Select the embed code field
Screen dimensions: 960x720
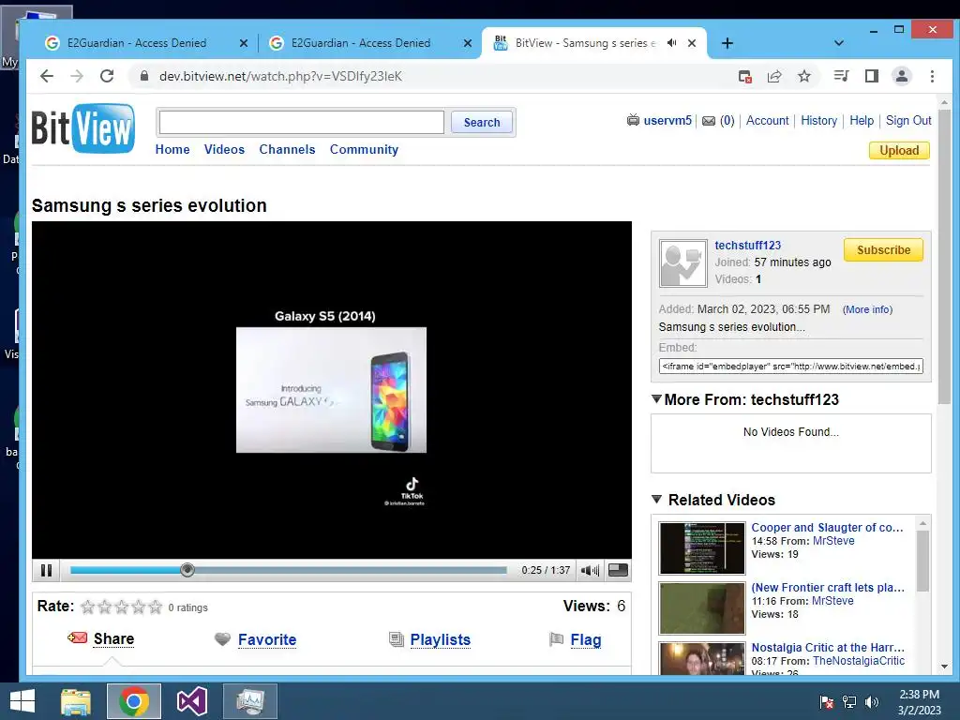(791, 367)
